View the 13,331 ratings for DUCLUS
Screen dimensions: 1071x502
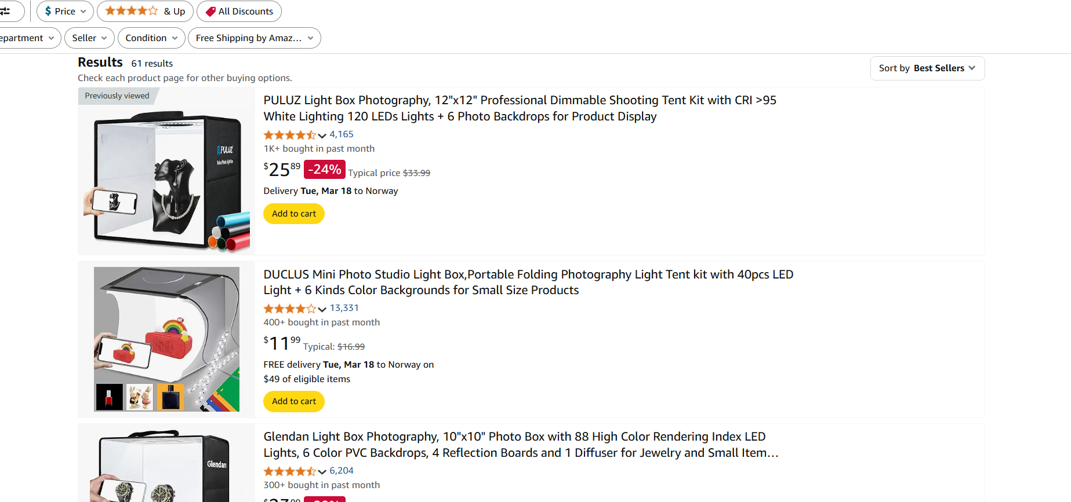[x=344, y=307]
